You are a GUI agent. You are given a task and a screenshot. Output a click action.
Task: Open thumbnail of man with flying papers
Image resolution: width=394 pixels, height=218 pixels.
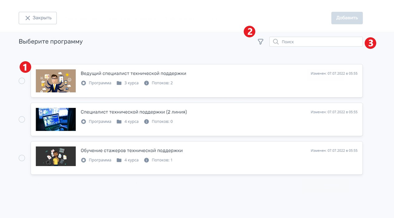(x=56, y=156)
